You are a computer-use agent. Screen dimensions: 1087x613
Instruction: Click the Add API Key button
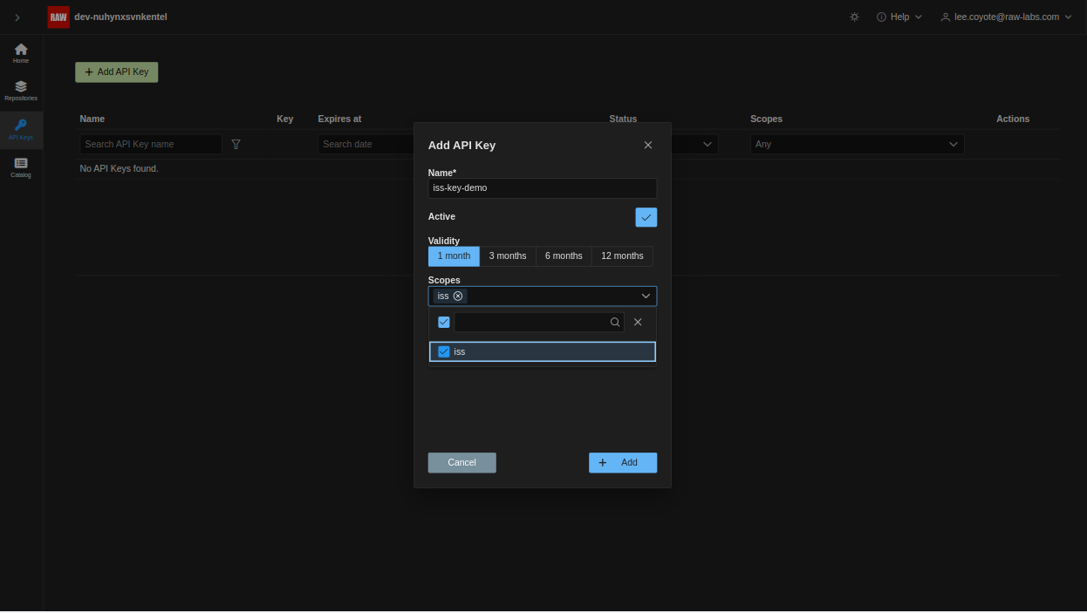pos(117,72)
